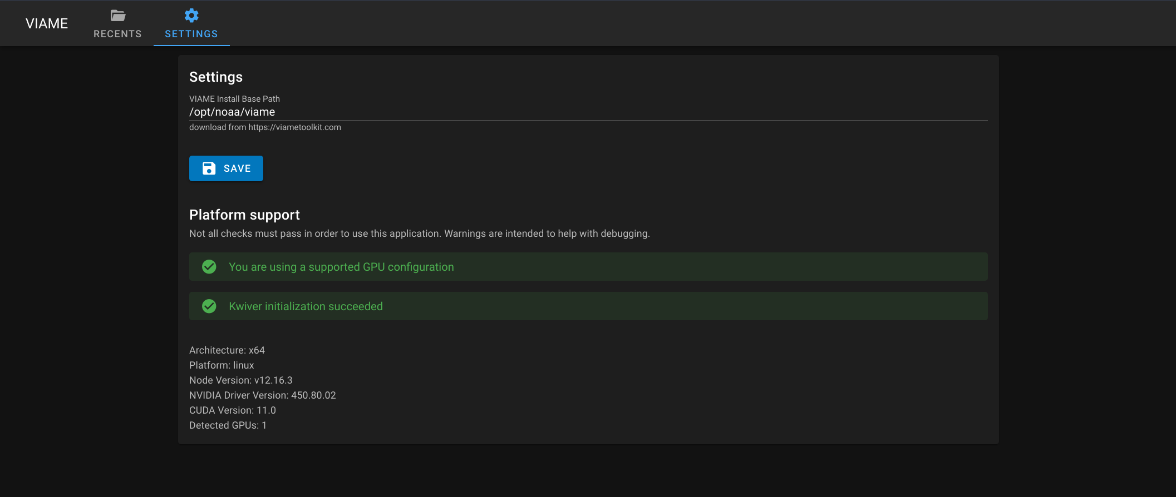Click the folder icon above Recents
1176x497 pixels.
point(118,16)
